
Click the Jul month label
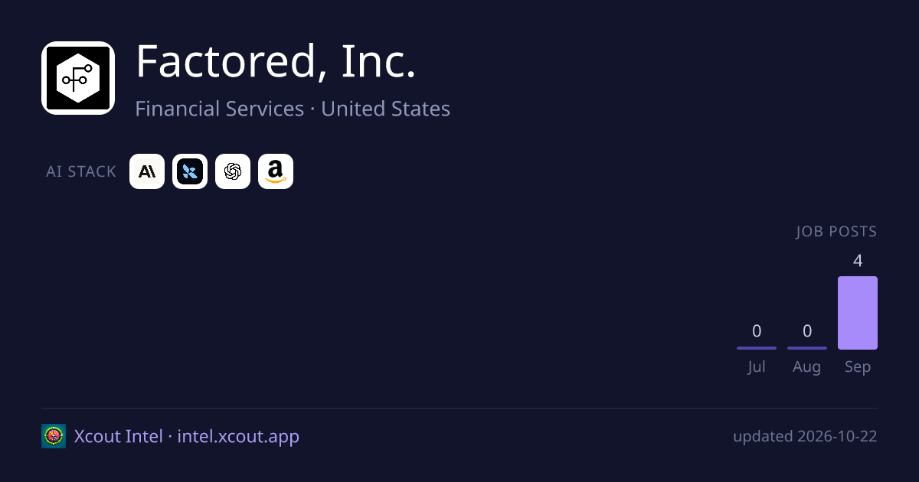[757, 366]
